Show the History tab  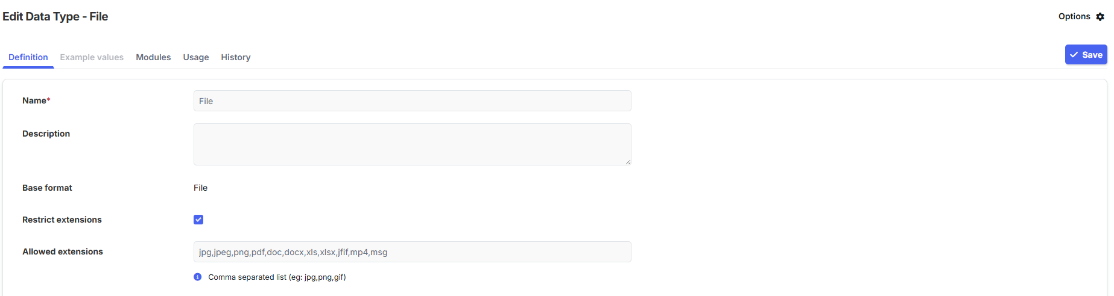coord(236,57)
